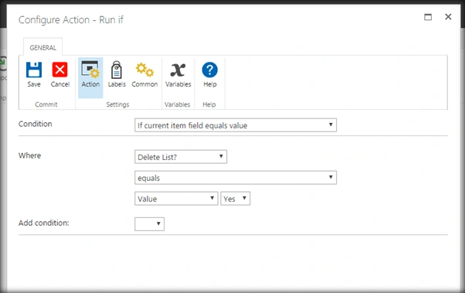Open the 'Yes' value dropdown

(x=235, y=199)
